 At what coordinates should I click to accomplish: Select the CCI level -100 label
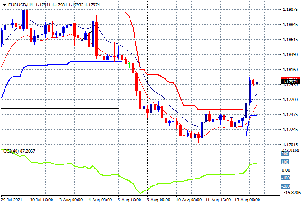click(x=285, y=178)
